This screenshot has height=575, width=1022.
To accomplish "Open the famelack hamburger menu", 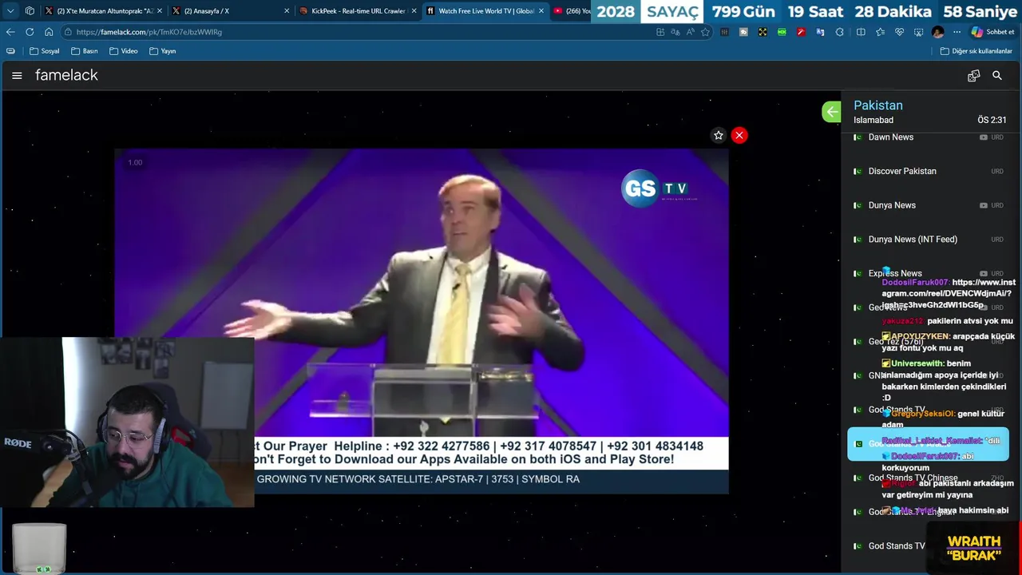I will [17, 75].
